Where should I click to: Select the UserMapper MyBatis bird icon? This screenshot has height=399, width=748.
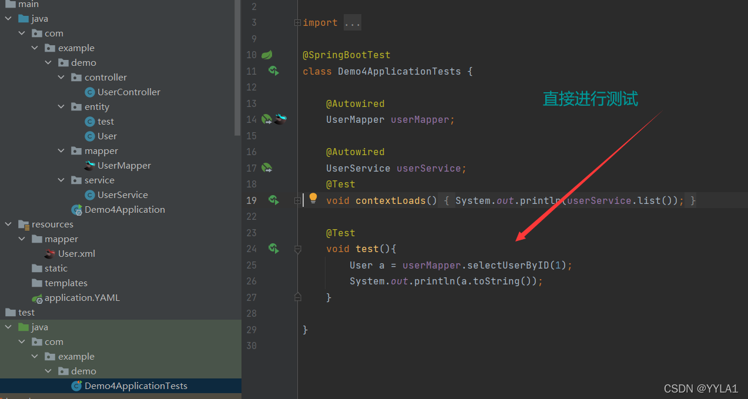pyautogui.click(x=89, y=166)
